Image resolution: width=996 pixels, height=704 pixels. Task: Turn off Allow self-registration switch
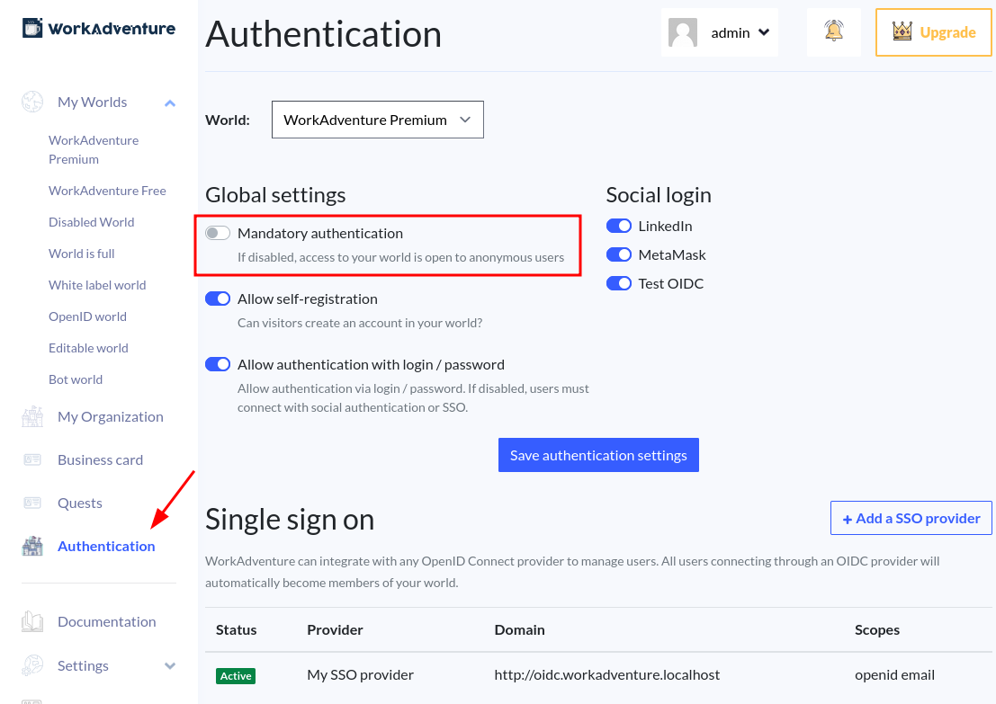[x=218, y=299]
